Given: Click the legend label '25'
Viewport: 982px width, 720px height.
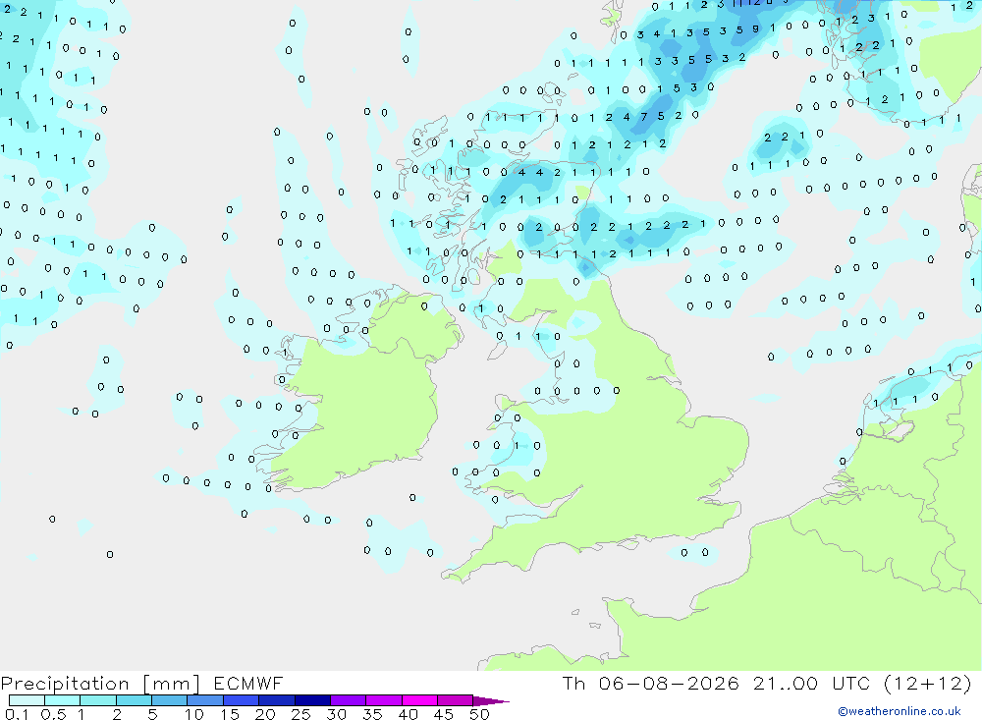Looking at the screenshot, I should coord(300,714).
